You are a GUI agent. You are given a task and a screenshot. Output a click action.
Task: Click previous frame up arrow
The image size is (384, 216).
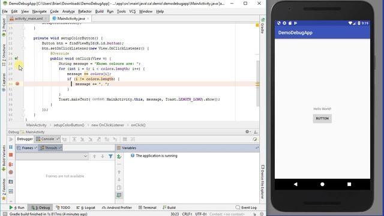coord(94,156)
